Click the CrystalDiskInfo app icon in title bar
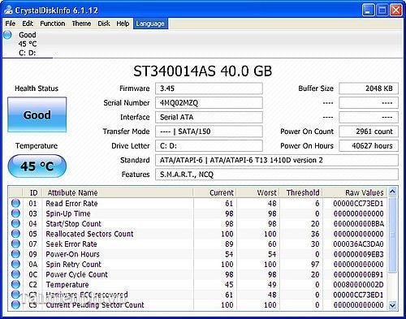The width and height of the screenshot is (406, 319). coord(8,11)
